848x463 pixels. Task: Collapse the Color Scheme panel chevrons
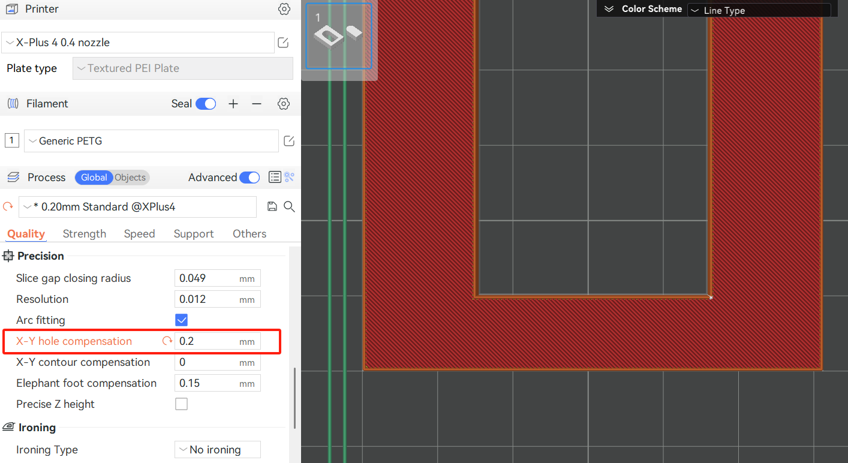click(609, 9)
